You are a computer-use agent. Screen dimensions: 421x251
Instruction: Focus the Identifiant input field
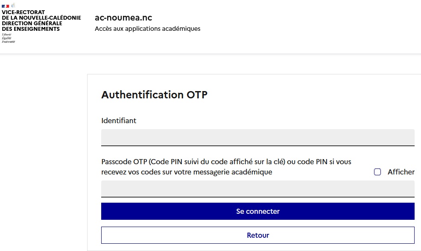(x=257, y=138)
